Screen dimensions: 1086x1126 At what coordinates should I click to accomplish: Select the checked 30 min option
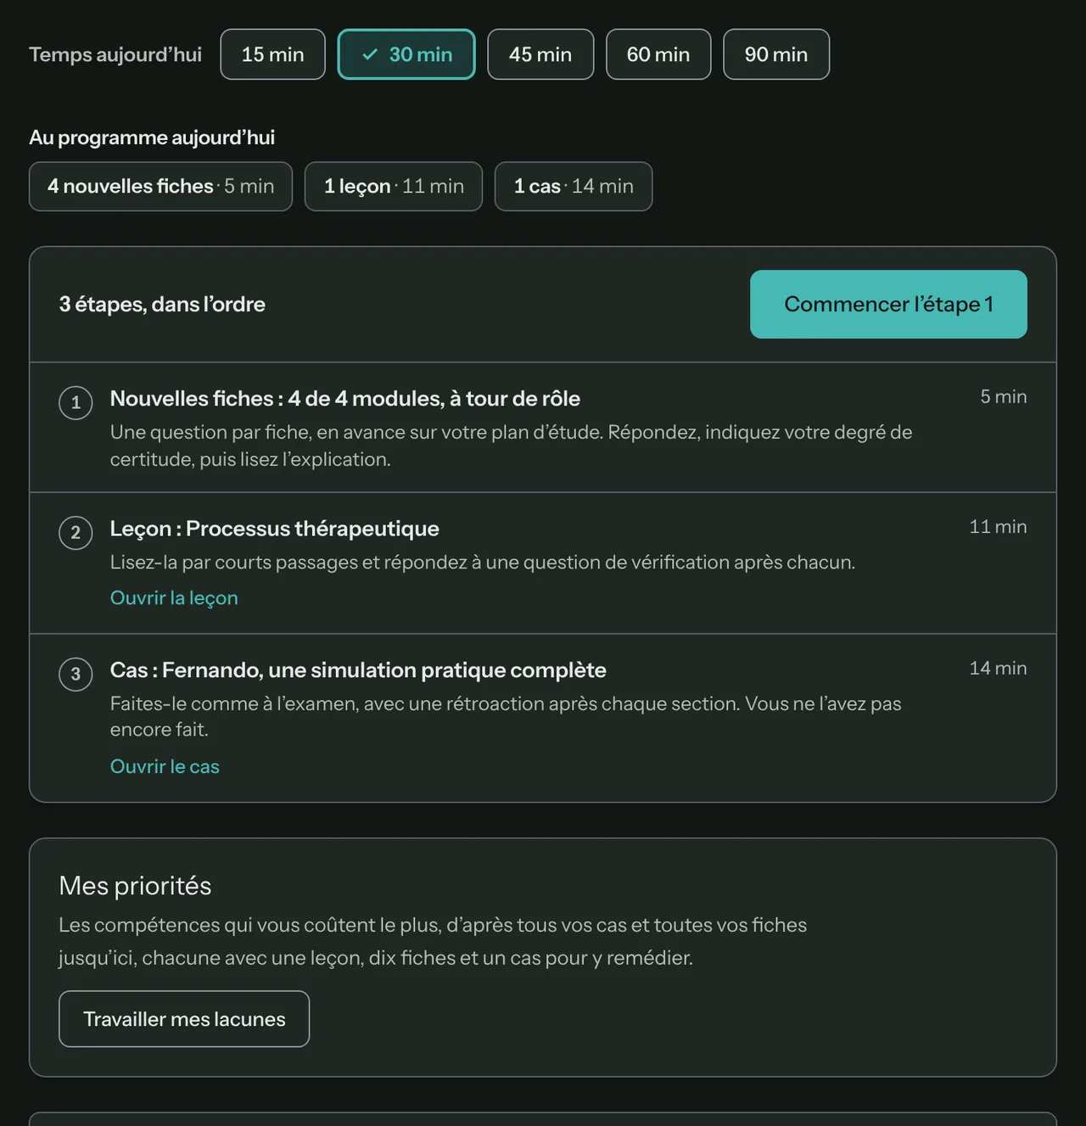406,54
